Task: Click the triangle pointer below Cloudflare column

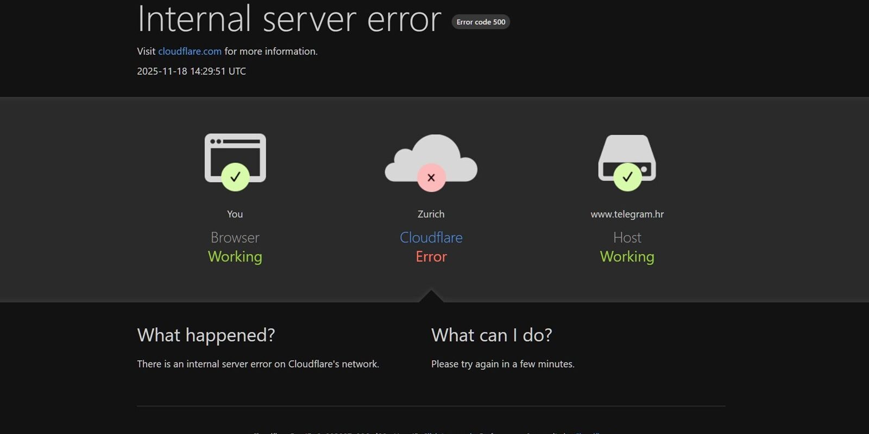Action: point(431,297)
